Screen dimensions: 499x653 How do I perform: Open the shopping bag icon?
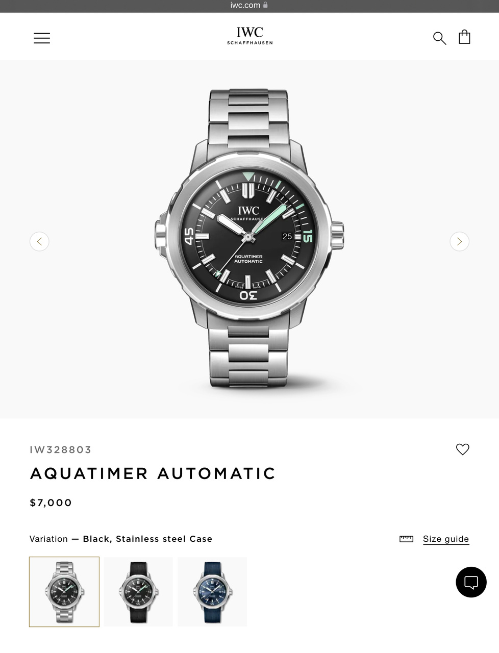pyautogui.click(x=464, y=37)
